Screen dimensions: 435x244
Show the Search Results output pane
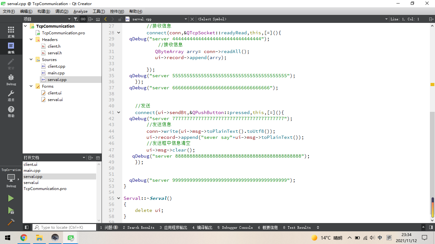pos(139,227)
